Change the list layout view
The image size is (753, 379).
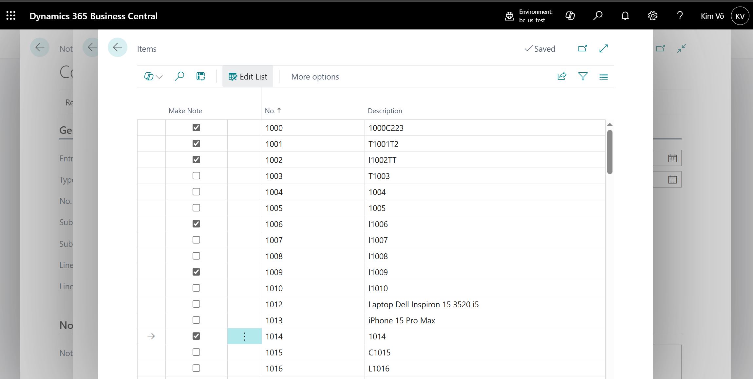604,77
